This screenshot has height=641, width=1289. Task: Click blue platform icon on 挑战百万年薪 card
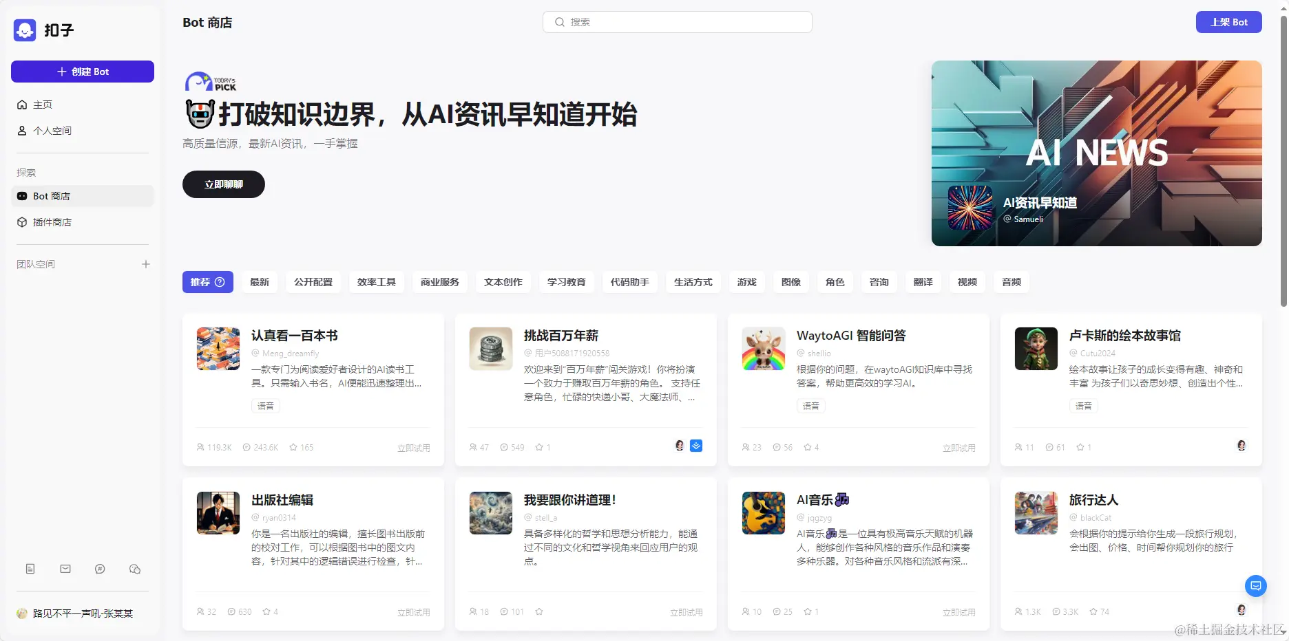pos(696,446)
